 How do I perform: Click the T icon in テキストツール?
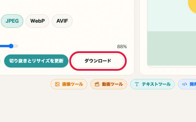137,84
